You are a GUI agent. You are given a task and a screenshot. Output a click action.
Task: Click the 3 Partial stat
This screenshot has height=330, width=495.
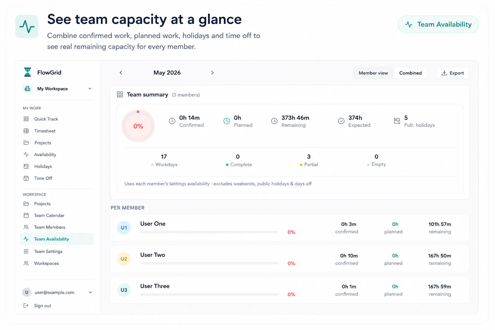[309, 160]
